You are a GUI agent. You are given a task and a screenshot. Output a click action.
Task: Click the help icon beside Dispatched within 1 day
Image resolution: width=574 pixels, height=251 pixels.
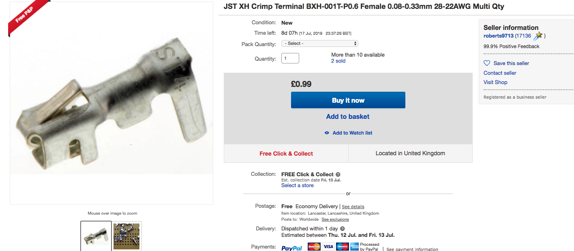click(x=342, y=229)
